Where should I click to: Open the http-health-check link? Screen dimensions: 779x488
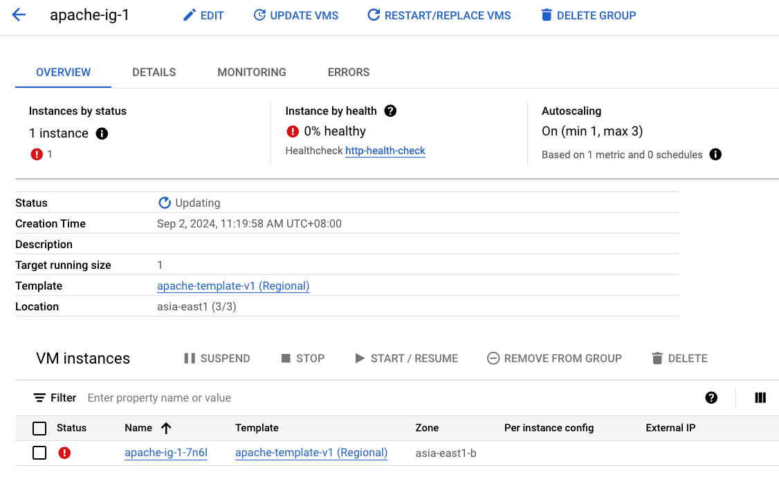point(385,151)
